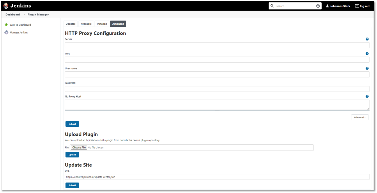Click the Jenkins title text
This screenshot has height=193, width=377.
pyautogui.click(x=21, y=6)
